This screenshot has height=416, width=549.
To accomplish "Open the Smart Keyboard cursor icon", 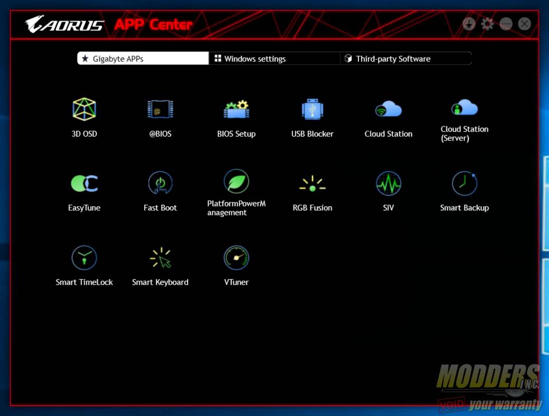I will [x=160, y=258].
